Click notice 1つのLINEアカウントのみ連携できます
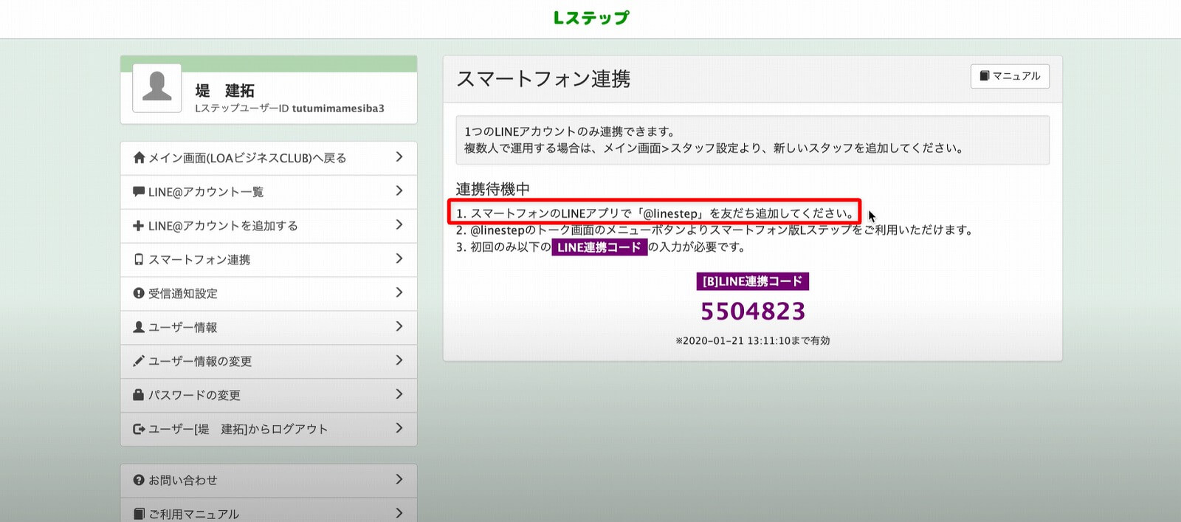This screenshot has width=1181, height=522. pos(569,131)
